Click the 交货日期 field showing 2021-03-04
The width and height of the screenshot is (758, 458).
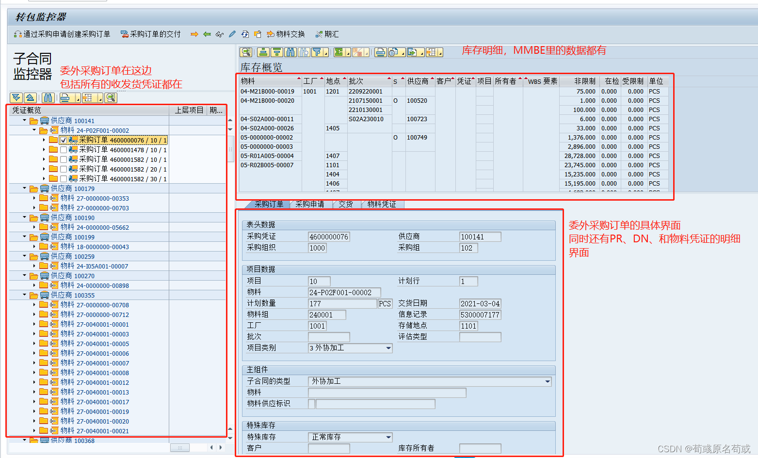coord(480,303)
